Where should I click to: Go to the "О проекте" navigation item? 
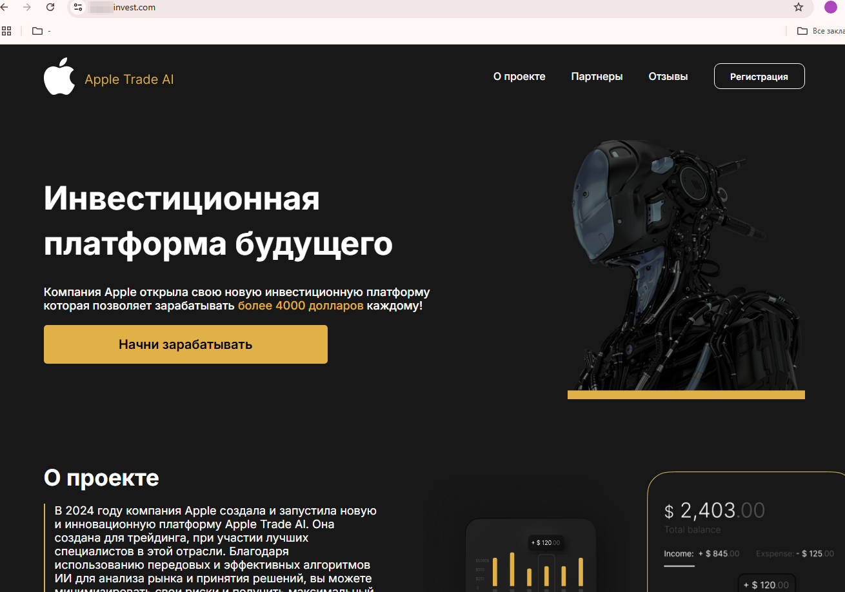(x=519, y=77)
